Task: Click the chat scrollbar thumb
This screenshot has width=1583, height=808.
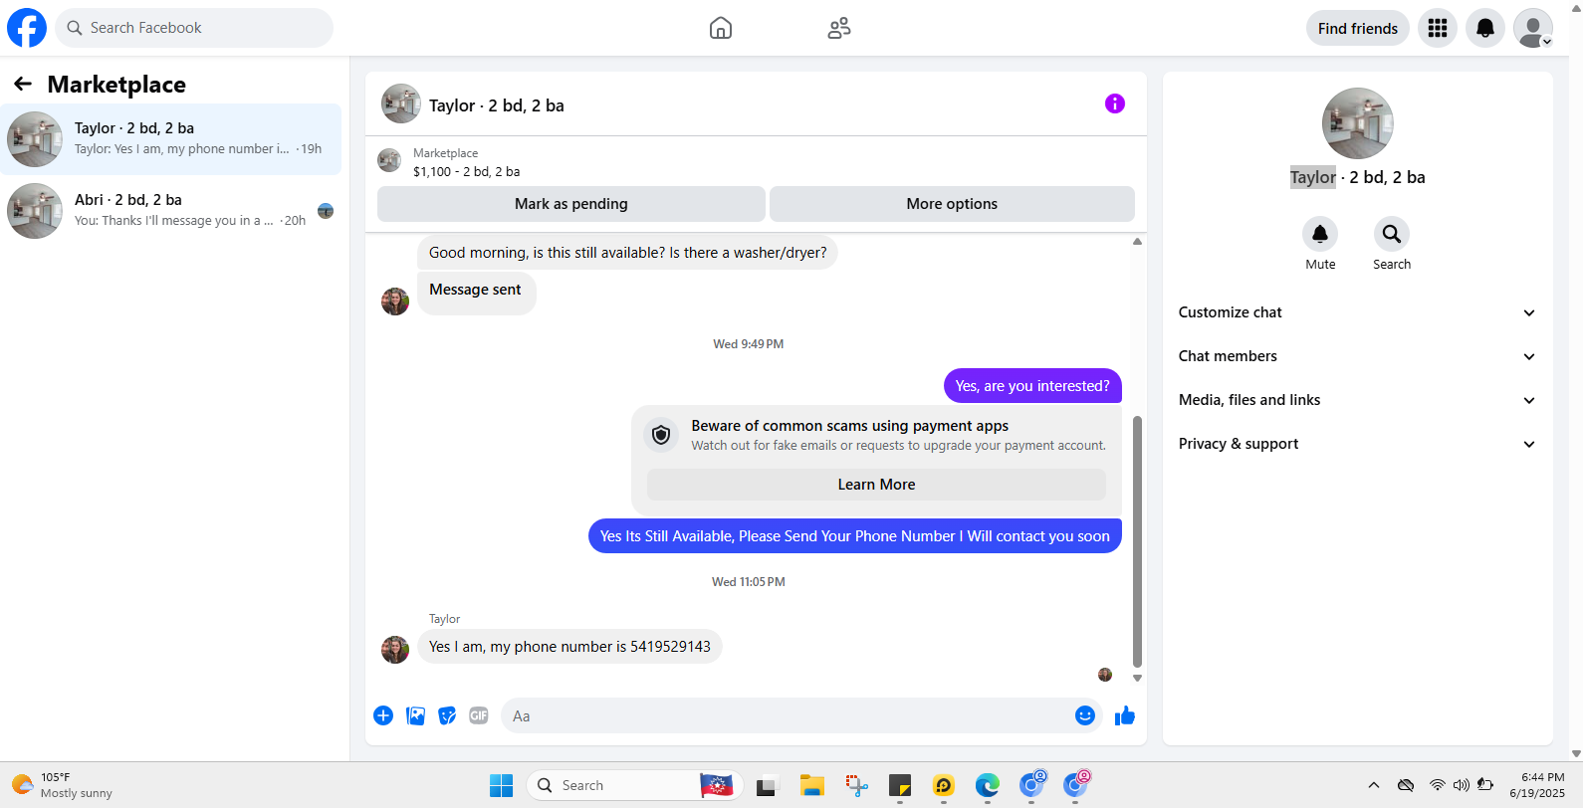Action: [1137, 541]
